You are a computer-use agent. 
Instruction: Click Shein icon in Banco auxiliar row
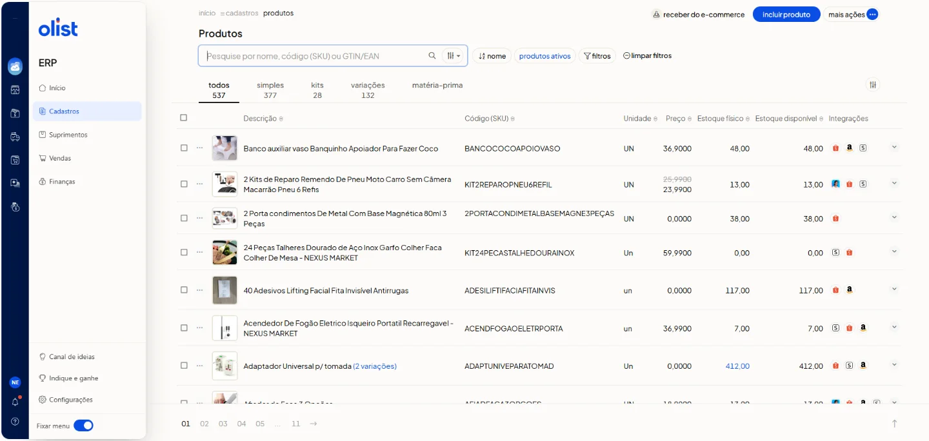click(863, 148)
